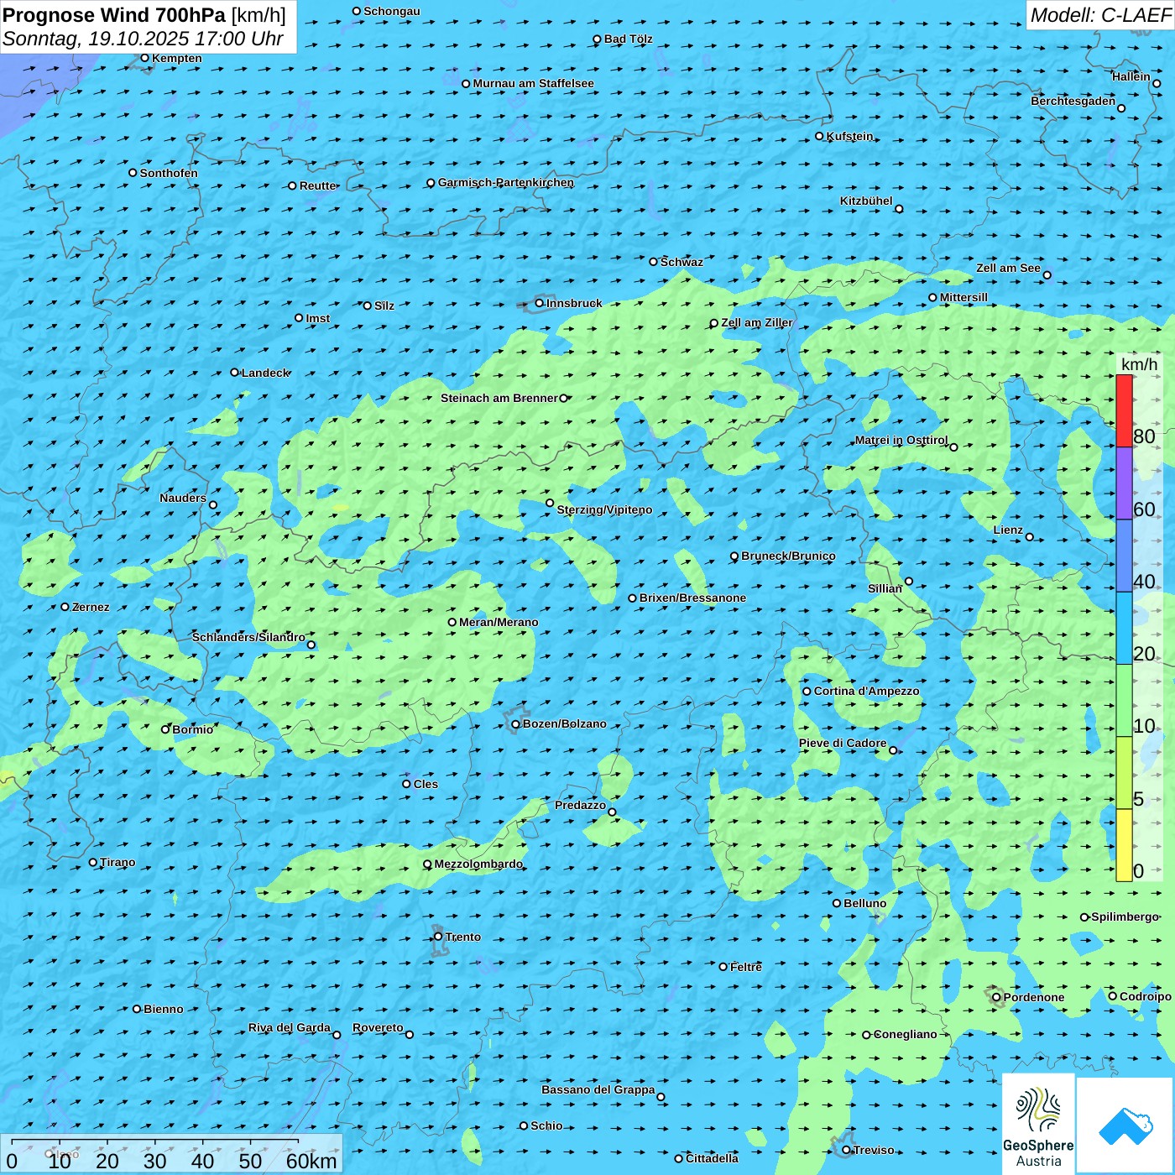
Task: Click the distance scale bar in km
Action: [x=172, y=1154]
